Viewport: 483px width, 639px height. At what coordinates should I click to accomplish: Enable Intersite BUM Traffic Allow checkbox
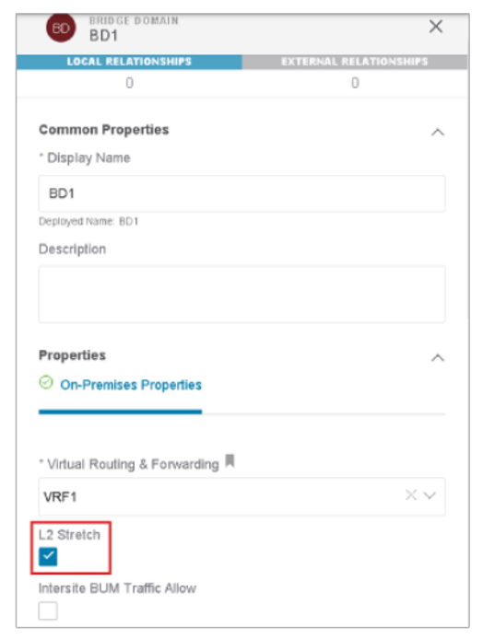[48, 610]
